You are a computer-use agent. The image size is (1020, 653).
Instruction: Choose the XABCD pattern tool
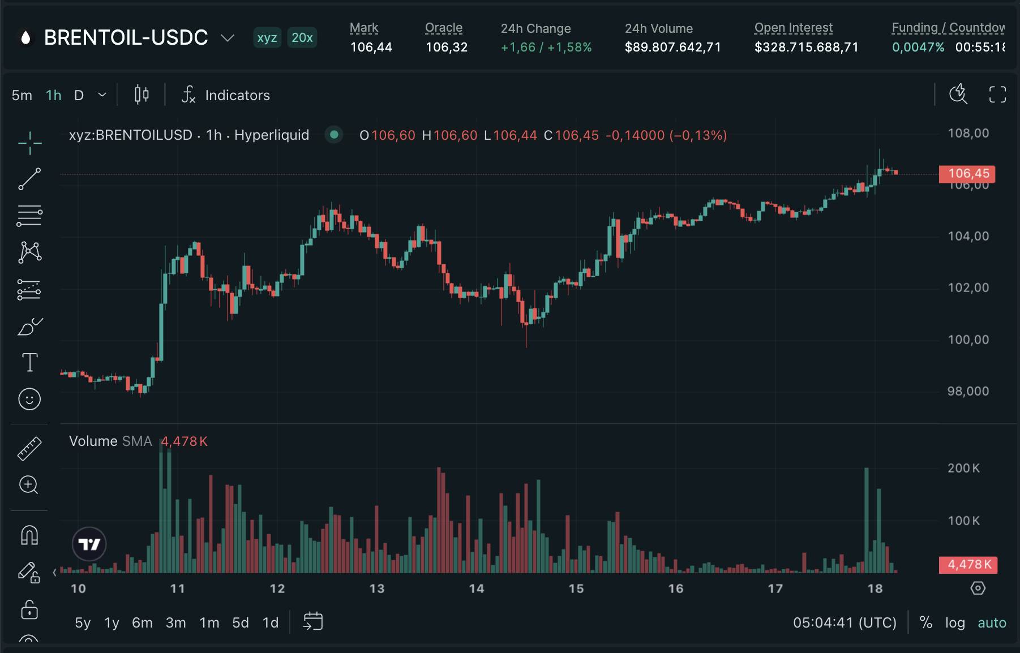pos(29,252)
